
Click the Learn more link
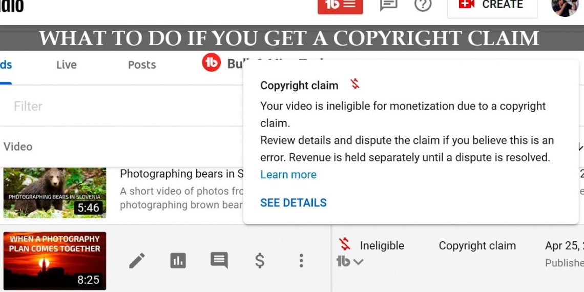pos(288,175)
